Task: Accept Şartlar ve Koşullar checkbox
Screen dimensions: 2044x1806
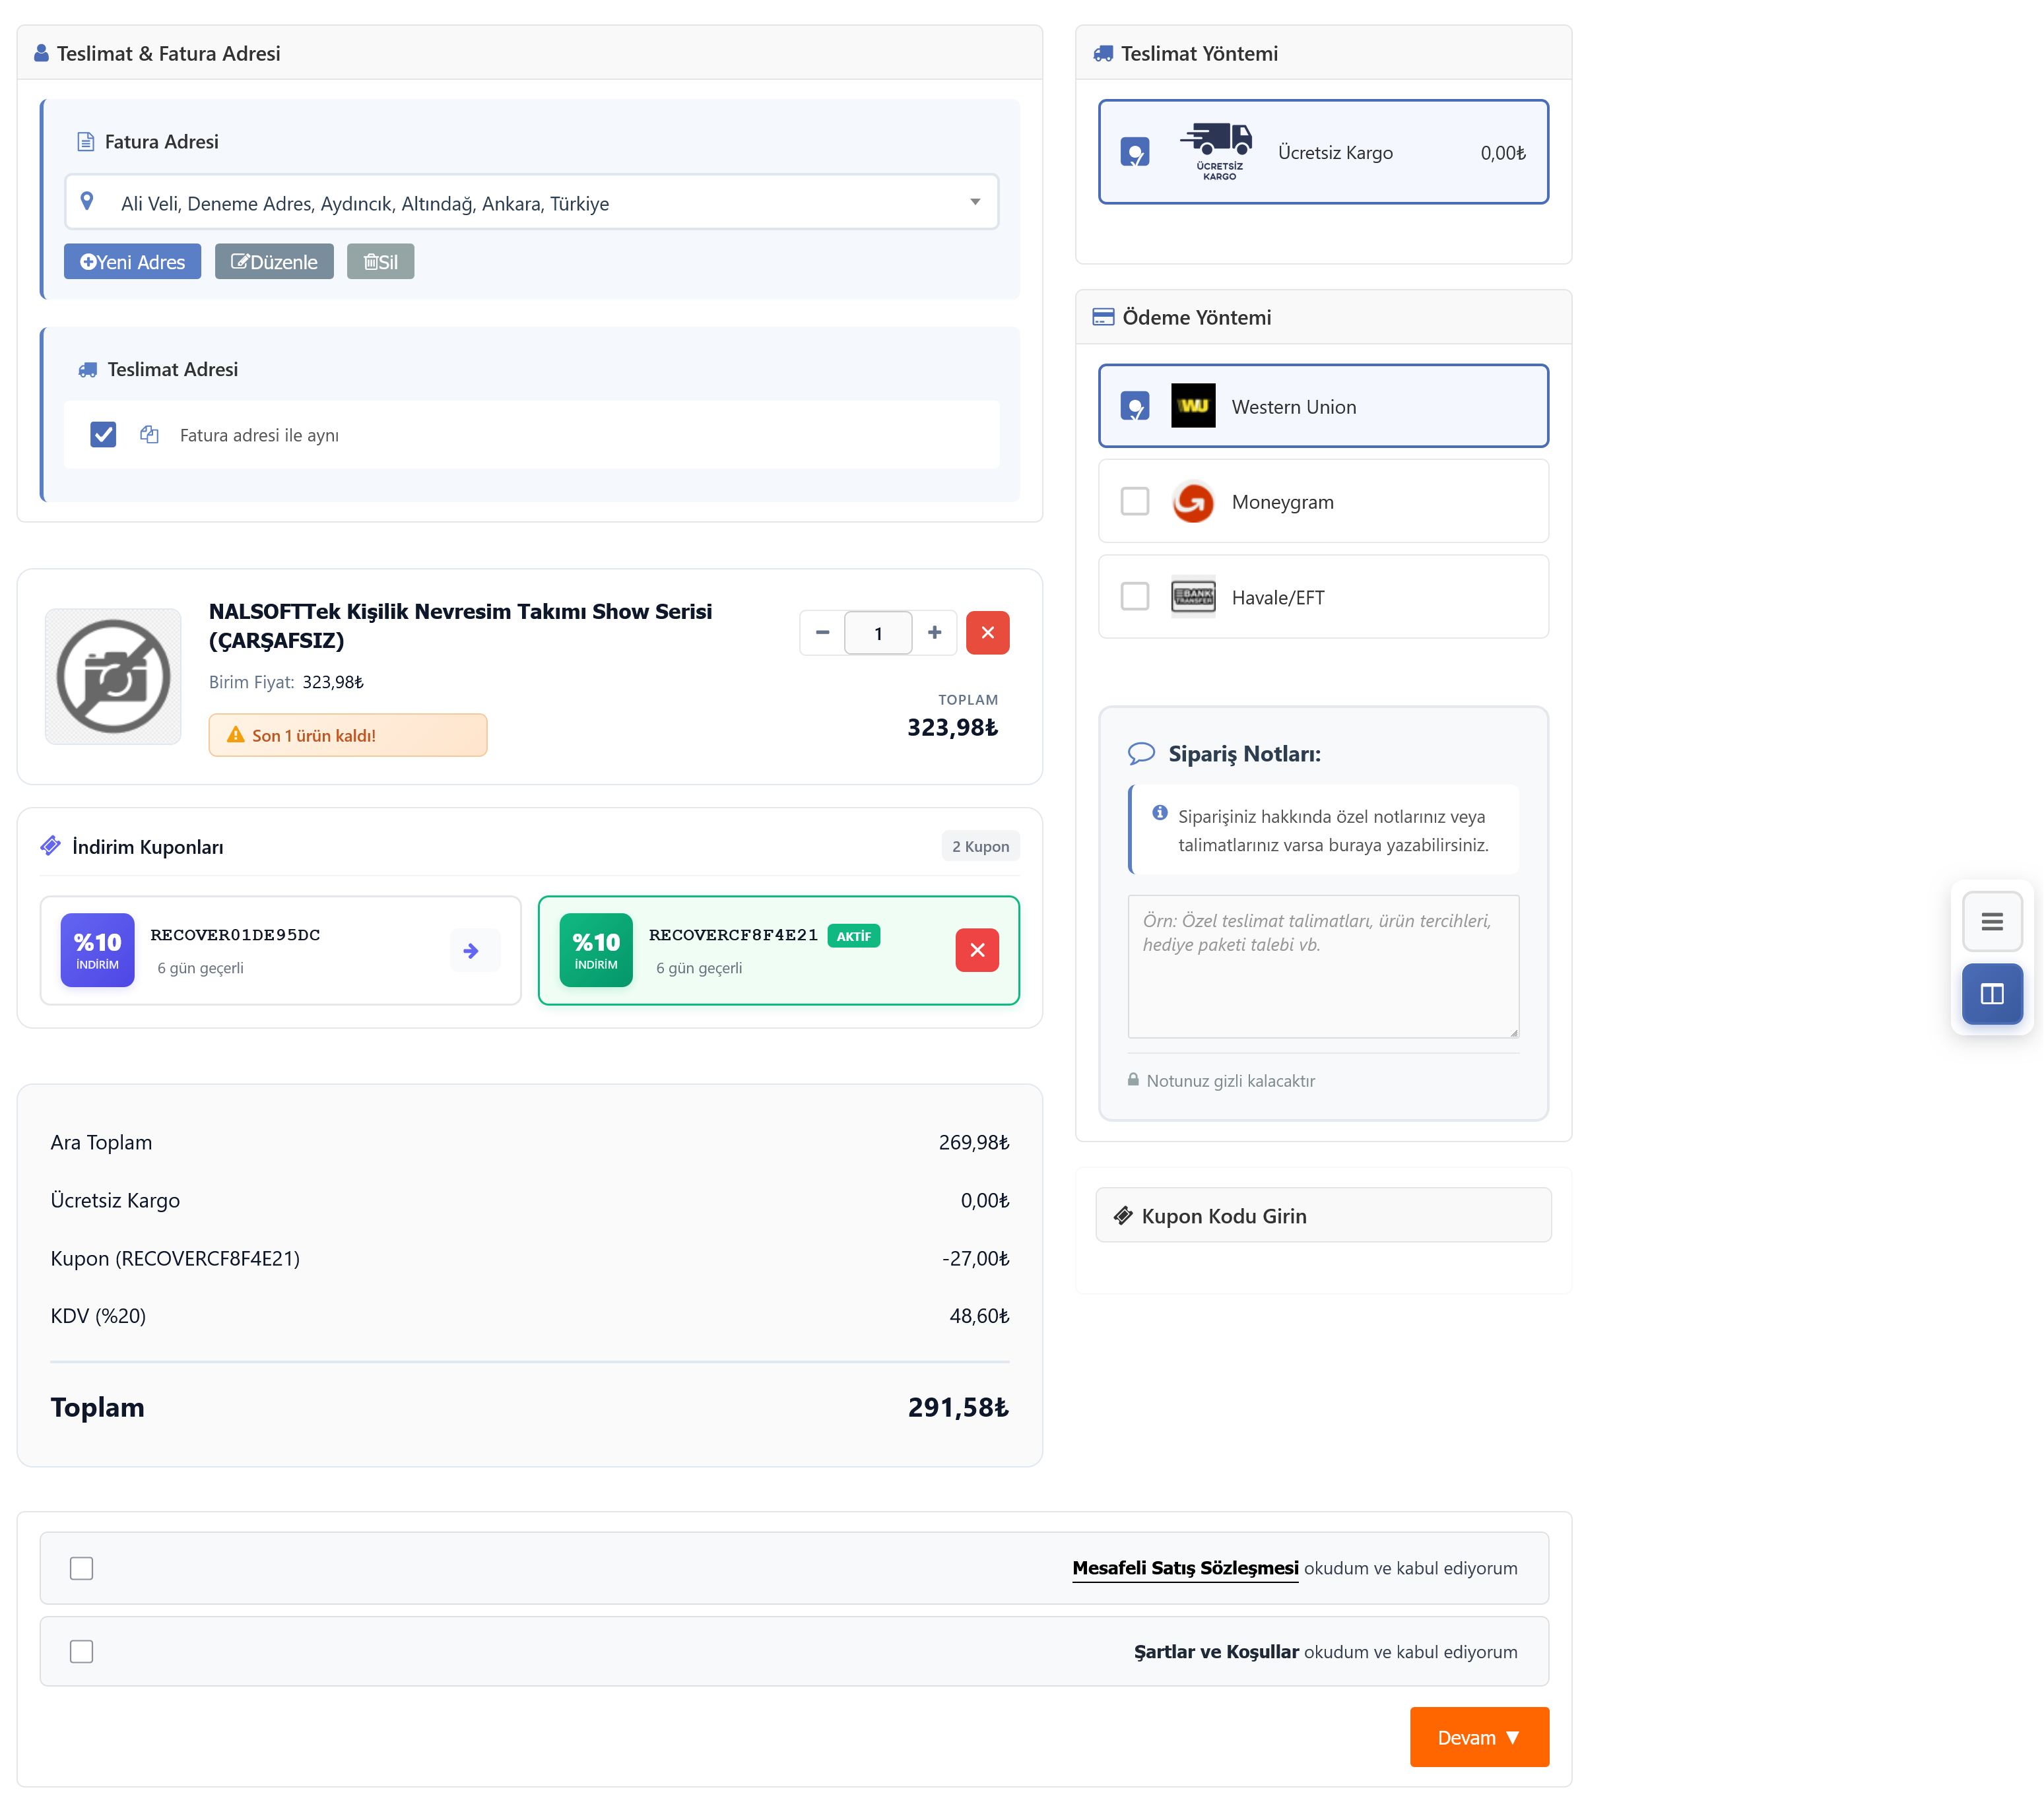Action: click(x=82, y=1652)
